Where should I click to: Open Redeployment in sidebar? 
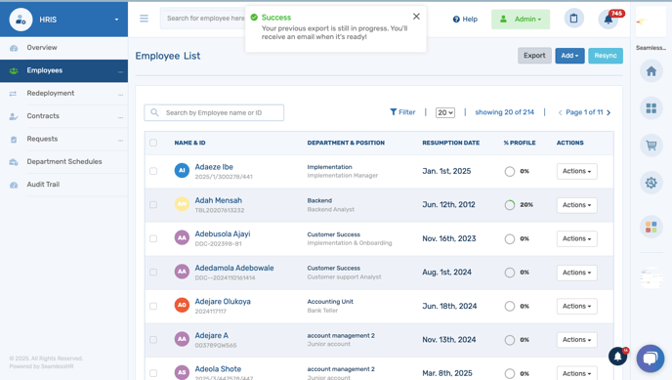[63, 94]
